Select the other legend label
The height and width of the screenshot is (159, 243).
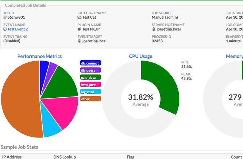coord(90,99)
